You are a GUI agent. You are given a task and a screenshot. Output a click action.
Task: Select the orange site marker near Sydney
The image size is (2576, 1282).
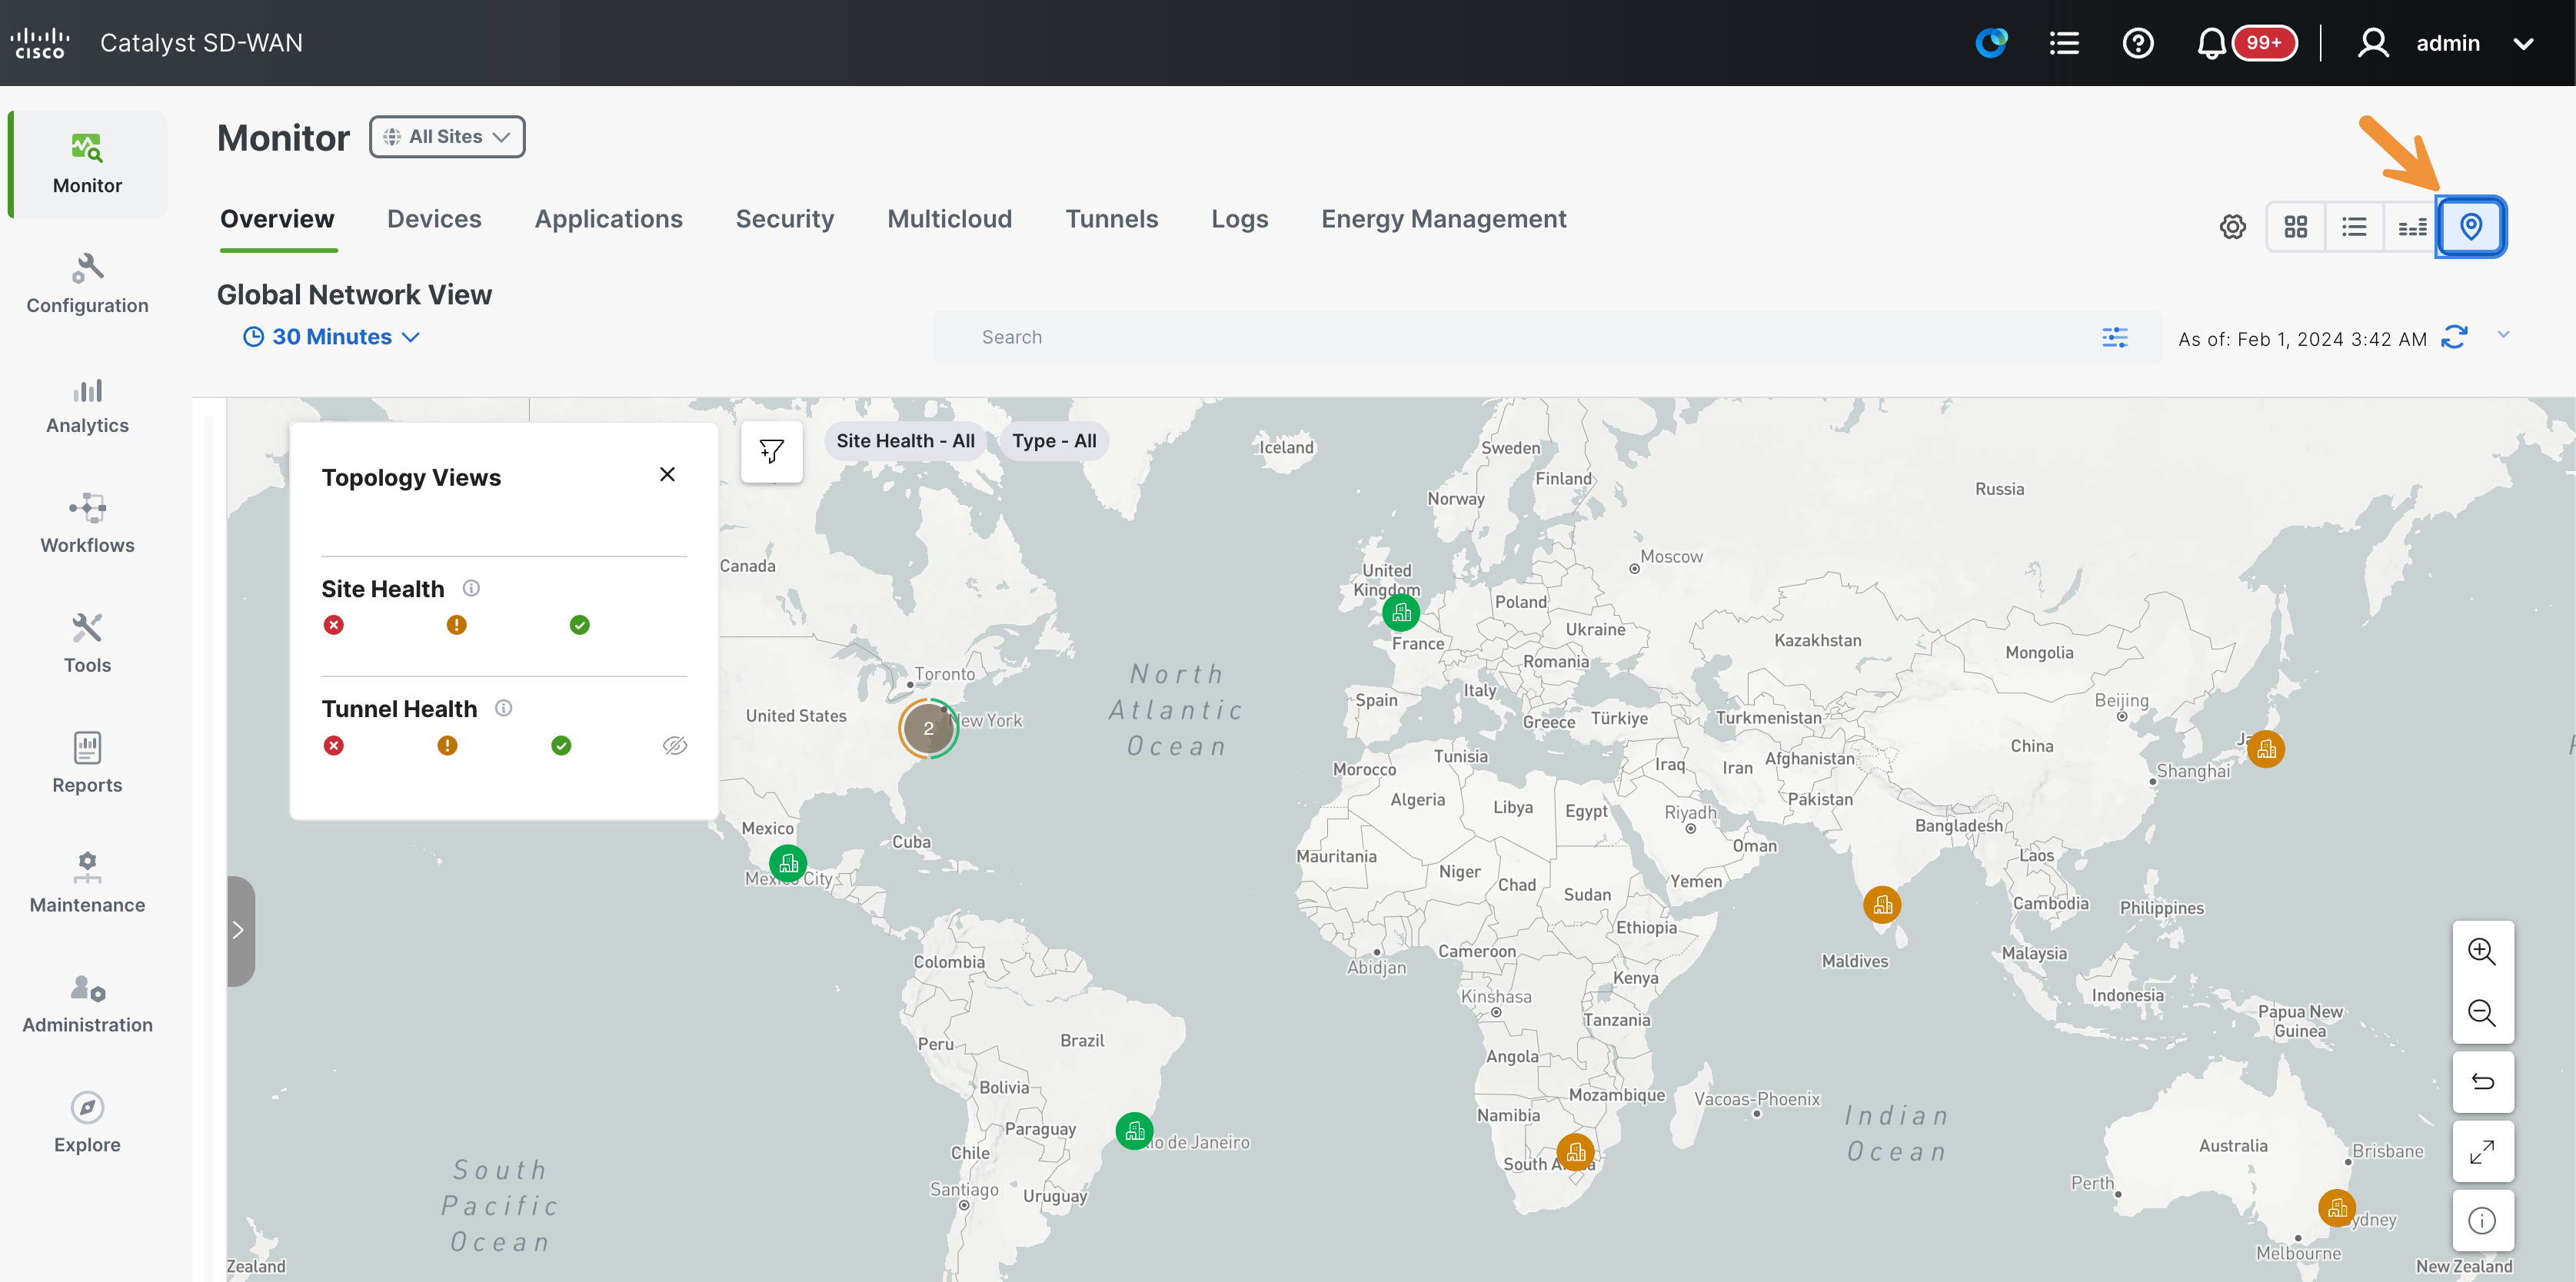pos(2337,1208)
